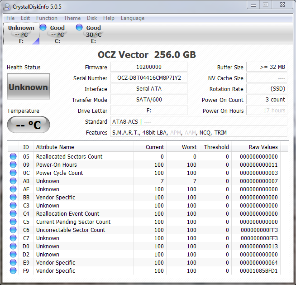Viewport: 296px width, 285px height.
Task: Switch to the Unknown F: drive tab
Action: 21,34
